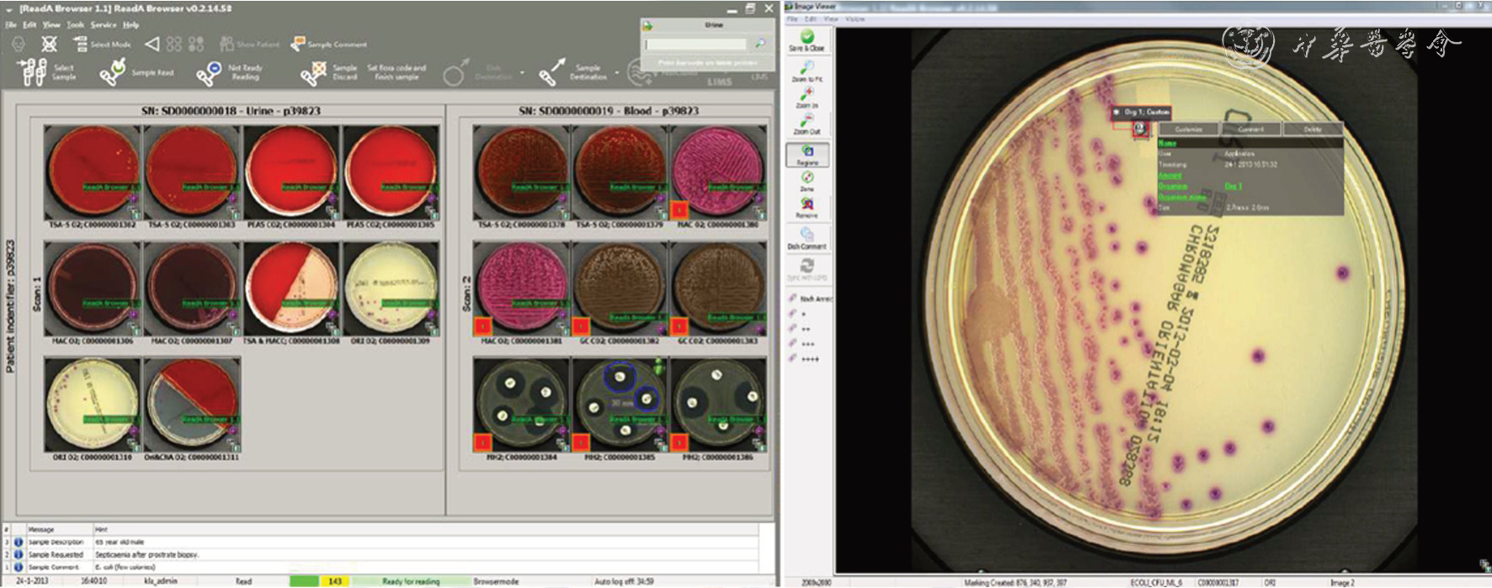Open the split TSA & MACC plate thumbnail
The height and width of the screenshot is (588, 1492).
pyautogui.click(x=291, y=286)
